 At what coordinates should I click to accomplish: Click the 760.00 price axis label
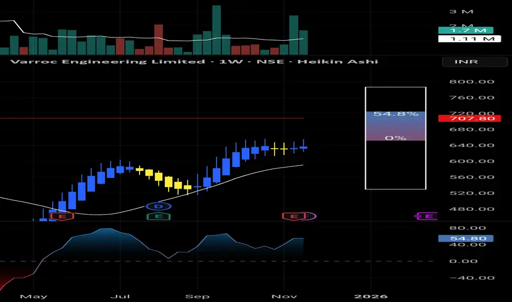(x=471, y=97)
